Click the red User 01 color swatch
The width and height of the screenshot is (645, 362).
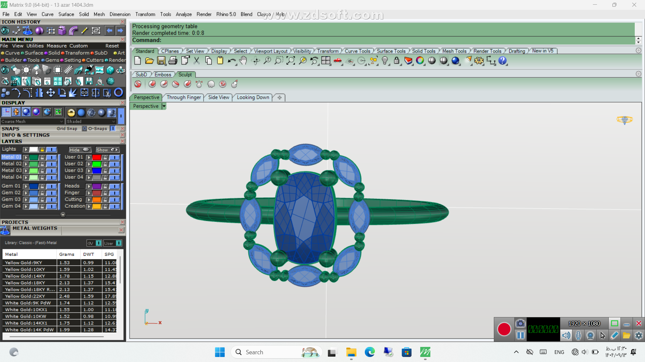click(x=97, y=157)
